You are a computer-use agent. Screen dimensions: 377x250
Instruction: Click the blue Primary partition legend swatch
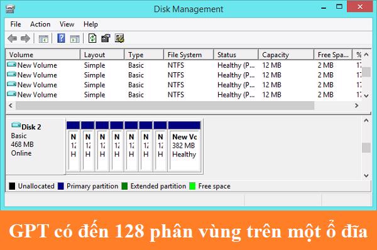(x=61, y=186)
